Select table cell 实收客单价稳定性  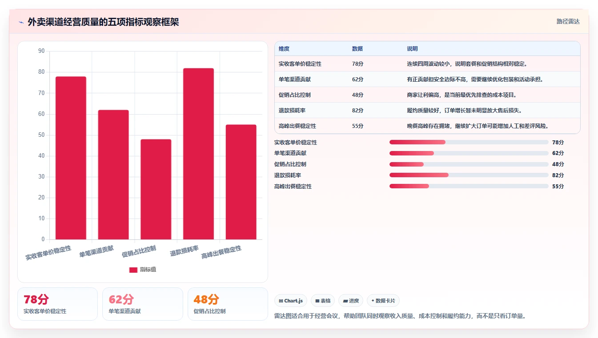click(x=300, y=64)
